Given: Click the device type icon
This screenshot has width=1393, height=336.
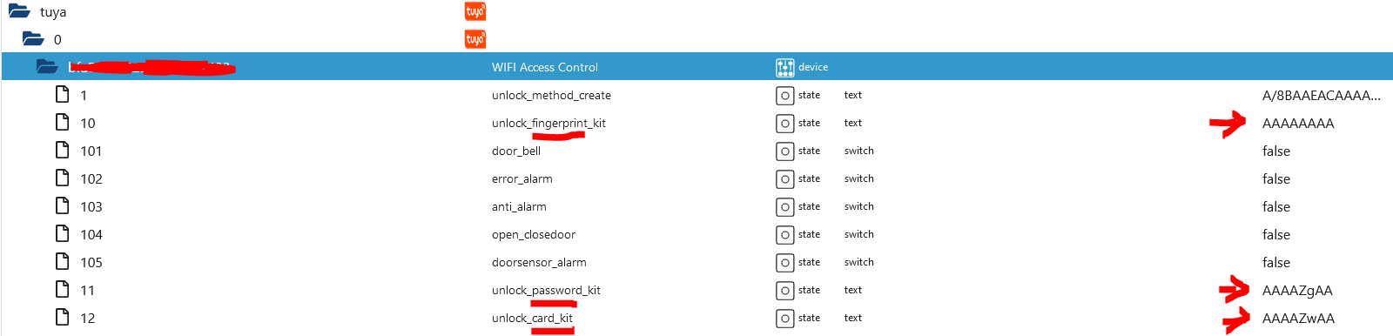Looking at the screenshot, I should tap(785, 67).
